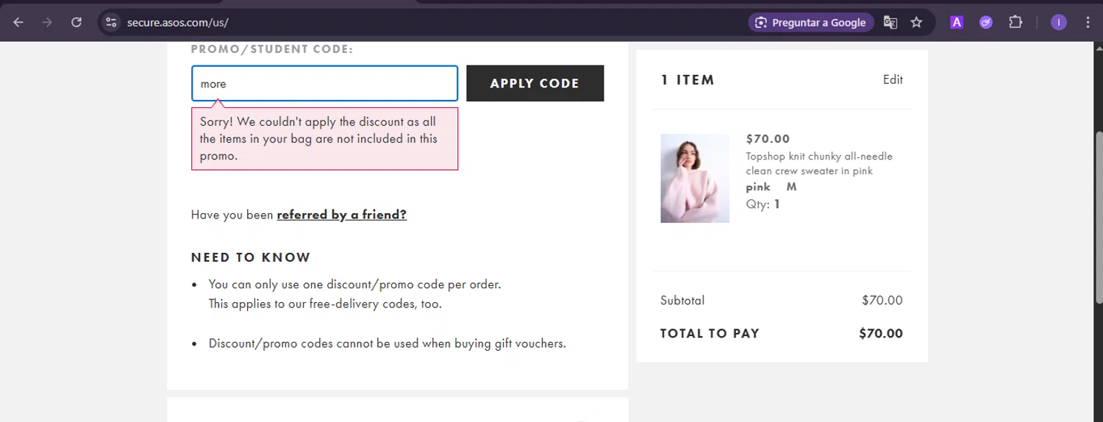Click the NEED TO KNOW heading
This screenshot has height=422, width=1103.
point(251,257)
